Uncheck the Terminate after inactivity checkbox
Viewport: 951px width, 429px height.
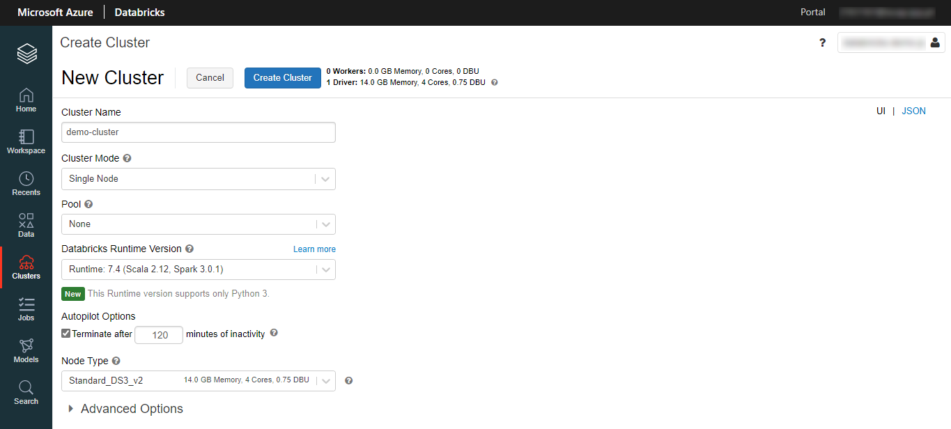point(65,333)
